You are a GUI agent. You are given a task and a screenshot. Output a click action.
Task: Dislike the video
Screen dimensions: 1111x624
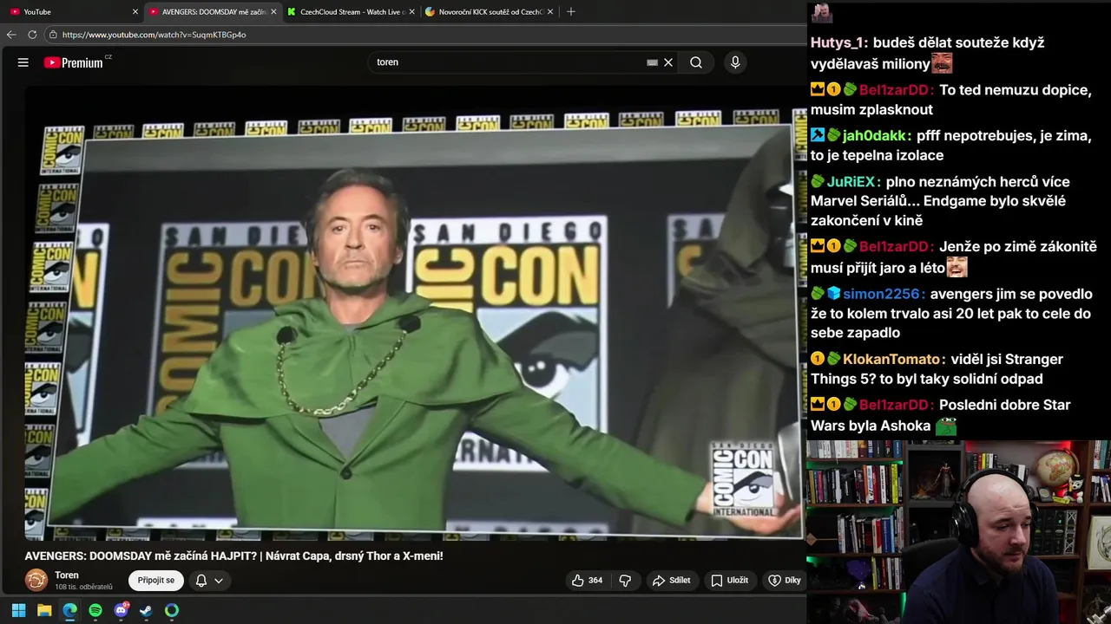[x=625, y=581]
